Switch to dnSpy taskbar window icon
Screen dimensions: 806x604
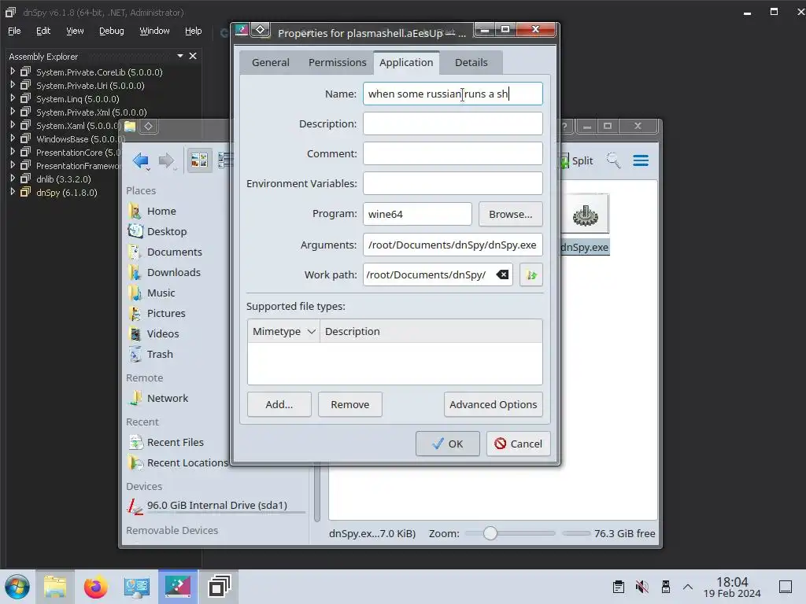(x=219, y=587)
